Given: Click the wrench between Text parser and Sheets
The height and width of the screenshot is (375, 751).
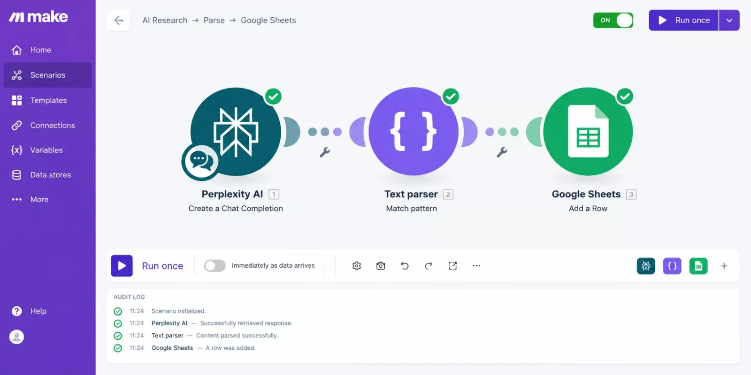Looking at the screenshot, I should point(502,152).
